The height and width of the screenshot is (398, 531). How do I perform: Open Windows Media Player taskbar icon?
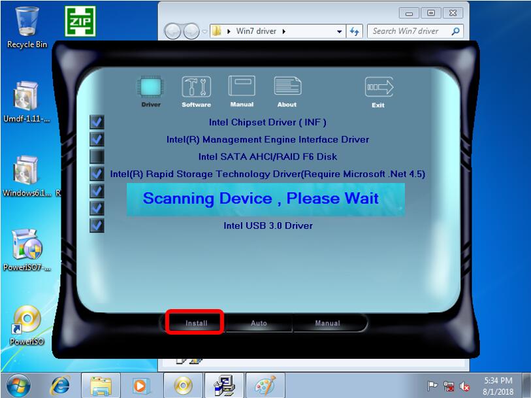(140, 386)
